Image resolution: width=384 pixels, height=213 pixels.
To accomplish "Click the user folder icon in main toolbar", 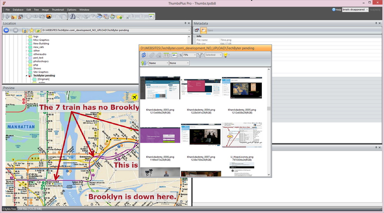I will [x=14, y=17].
